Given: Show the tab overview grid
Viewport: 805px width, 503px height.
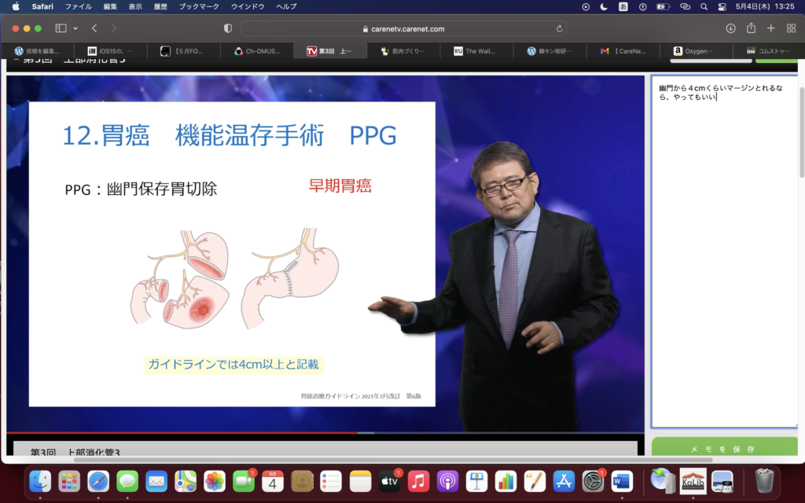Looking at the screenshot, I should click(791, 28).
